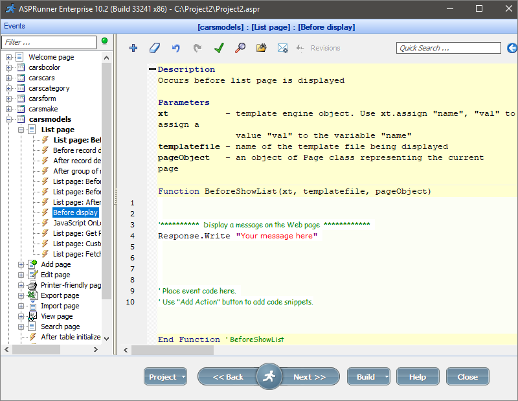The image size is (518, 401).
Task: Click the blue circular arrow beside Quick Search
Action: (512, 47)
